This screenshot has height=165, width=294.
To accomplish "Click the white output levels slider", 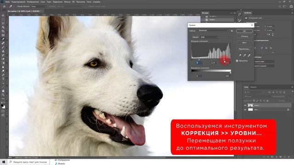I will [x=231, y=73].
